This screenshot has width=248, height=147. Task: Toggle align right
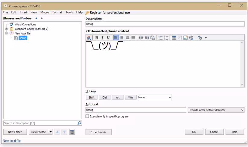point(128,38)
